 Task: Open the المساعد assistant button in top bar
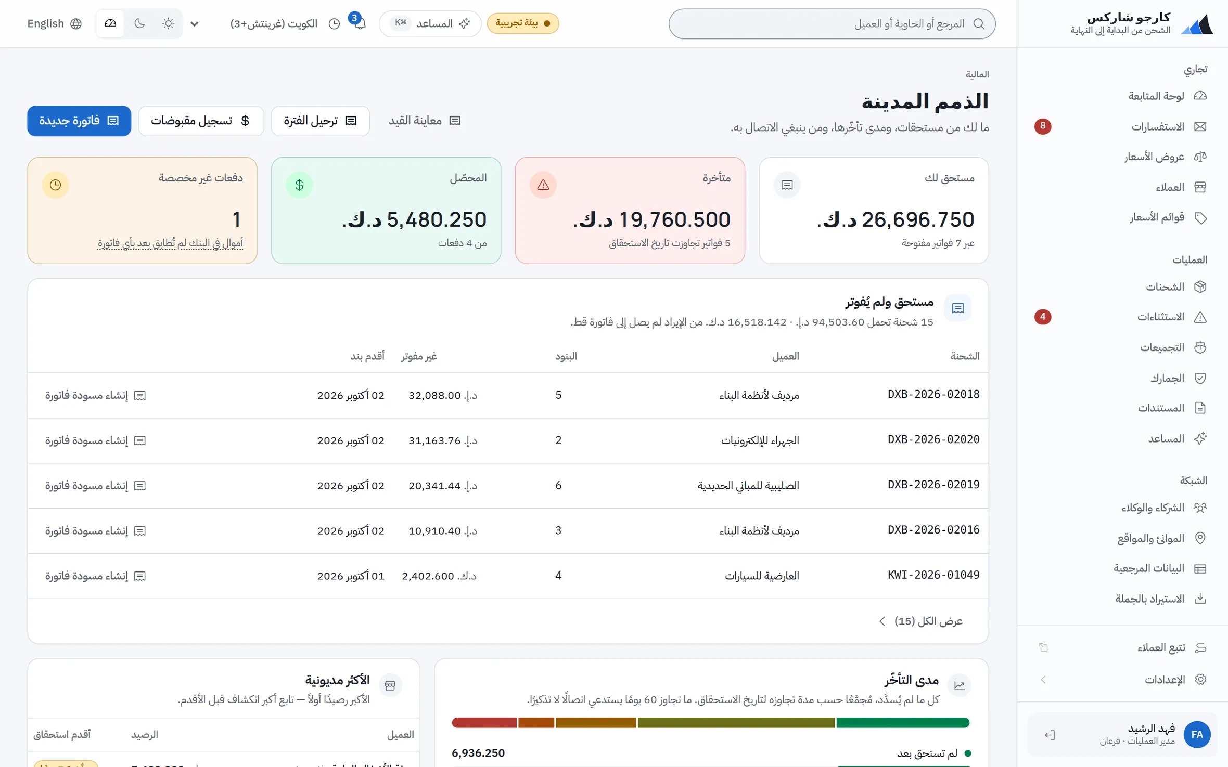(430, 23)
